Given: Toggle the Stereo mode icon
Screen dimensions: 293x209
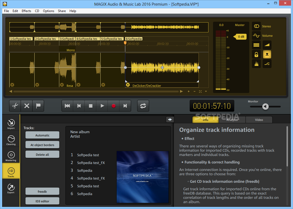Looking at the screenshot, I should click(257, 26).
